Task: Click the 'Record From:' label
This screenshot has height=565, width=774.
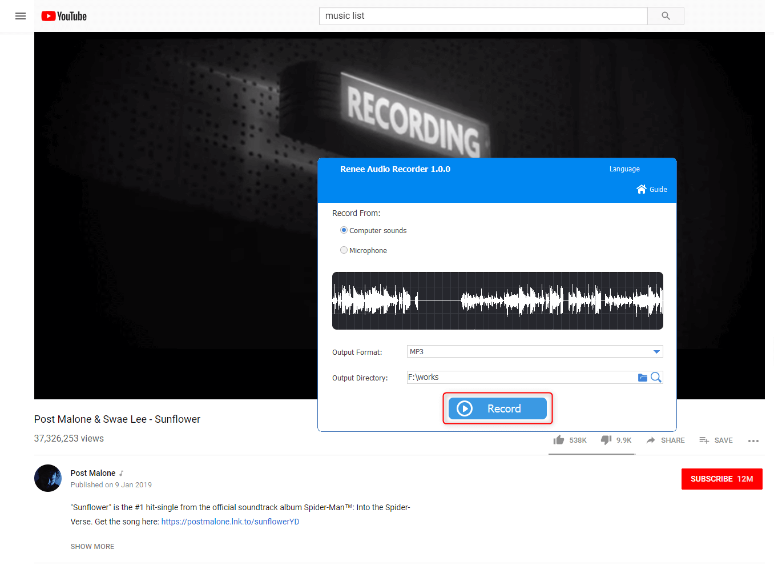Action: (x=356, y=213)
